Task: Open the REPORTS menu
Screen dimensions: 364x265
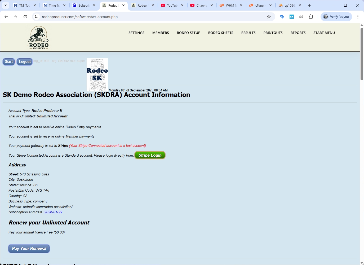Action: [x=298, y=33]
